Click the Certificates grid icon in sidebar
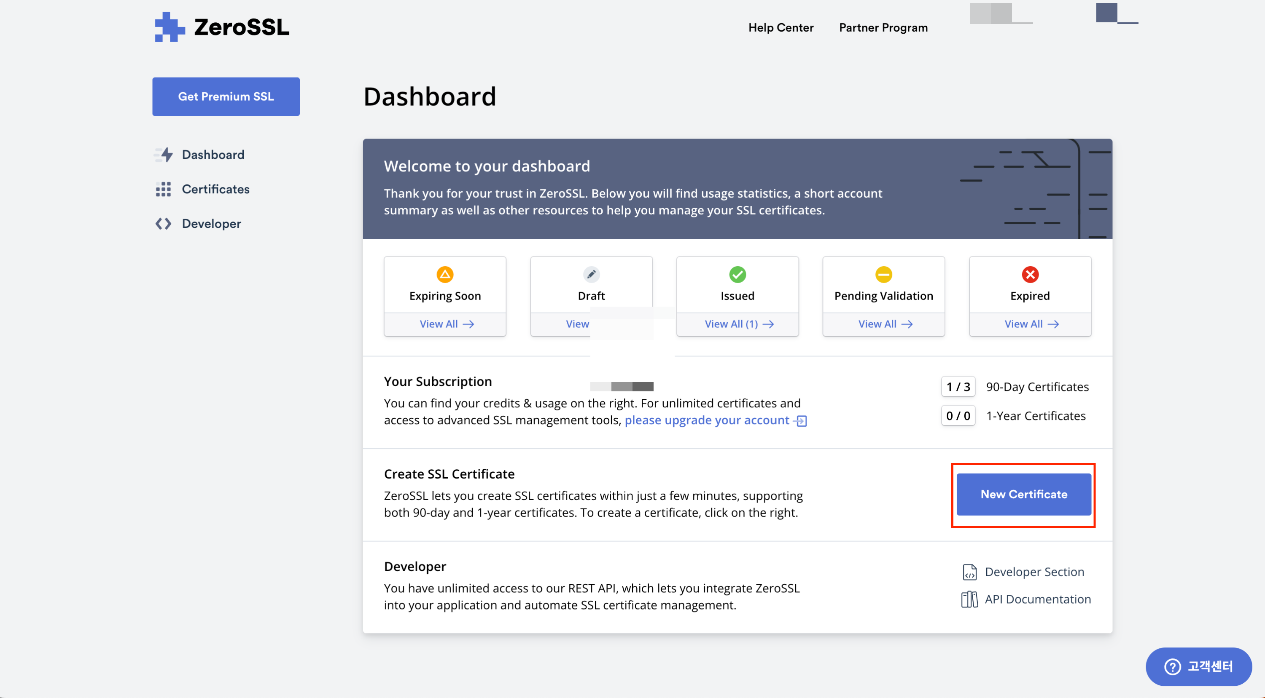The height and width of the screenshot is (698, 1265). [163, 189]
